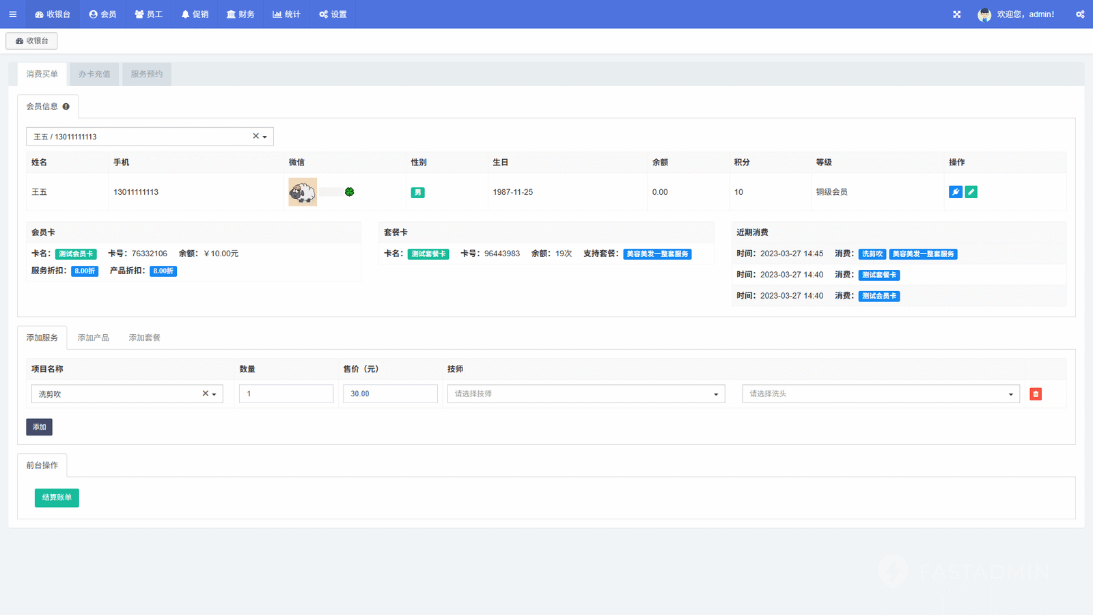This screenshot has height=615, width=1093.
Task: Switch to the 添加产品 tab
Action: coord(94,338)
